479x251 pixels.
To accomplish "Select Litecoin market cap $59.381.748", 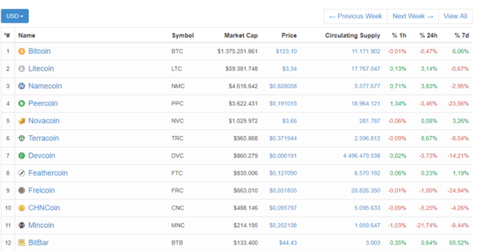I will coord(242,69).
